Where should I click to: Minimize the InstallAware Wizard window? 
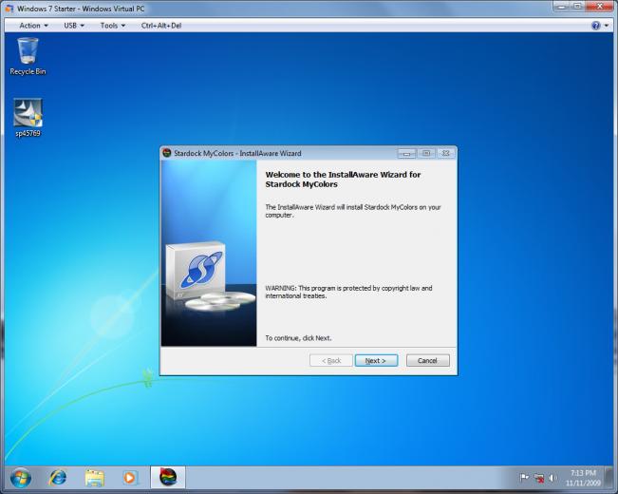tap(406, 153)
